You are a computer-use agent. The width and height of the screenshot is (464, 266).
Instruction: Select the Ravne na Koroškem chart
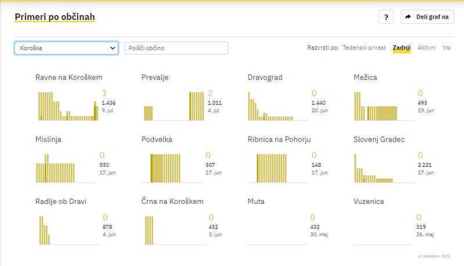[67, 105]
